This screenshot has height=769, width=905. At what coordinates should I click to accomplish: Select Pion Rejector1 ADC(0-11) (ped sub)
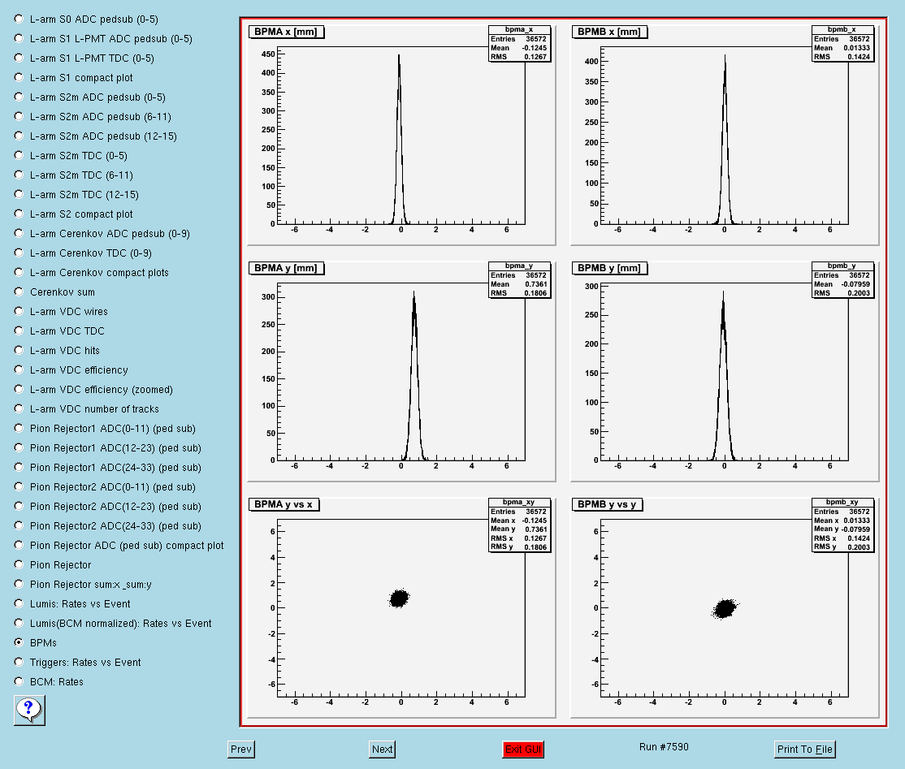[19, 429]
